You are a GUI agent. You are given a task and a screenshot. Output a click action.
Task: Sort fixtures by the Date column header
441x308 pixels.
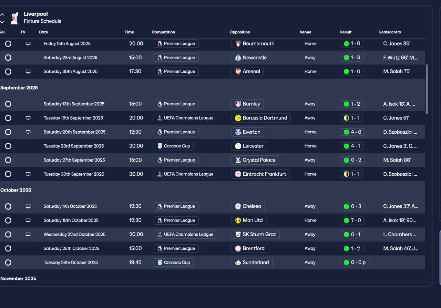[43, 32]
